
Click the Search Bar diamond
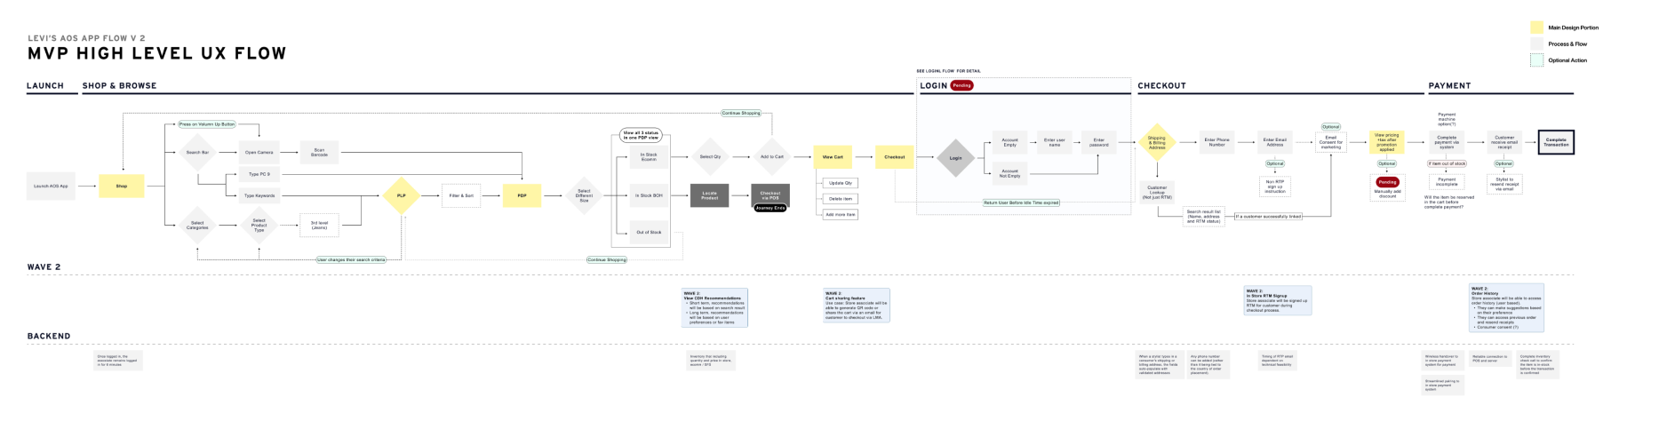click(x=197, y=153)
